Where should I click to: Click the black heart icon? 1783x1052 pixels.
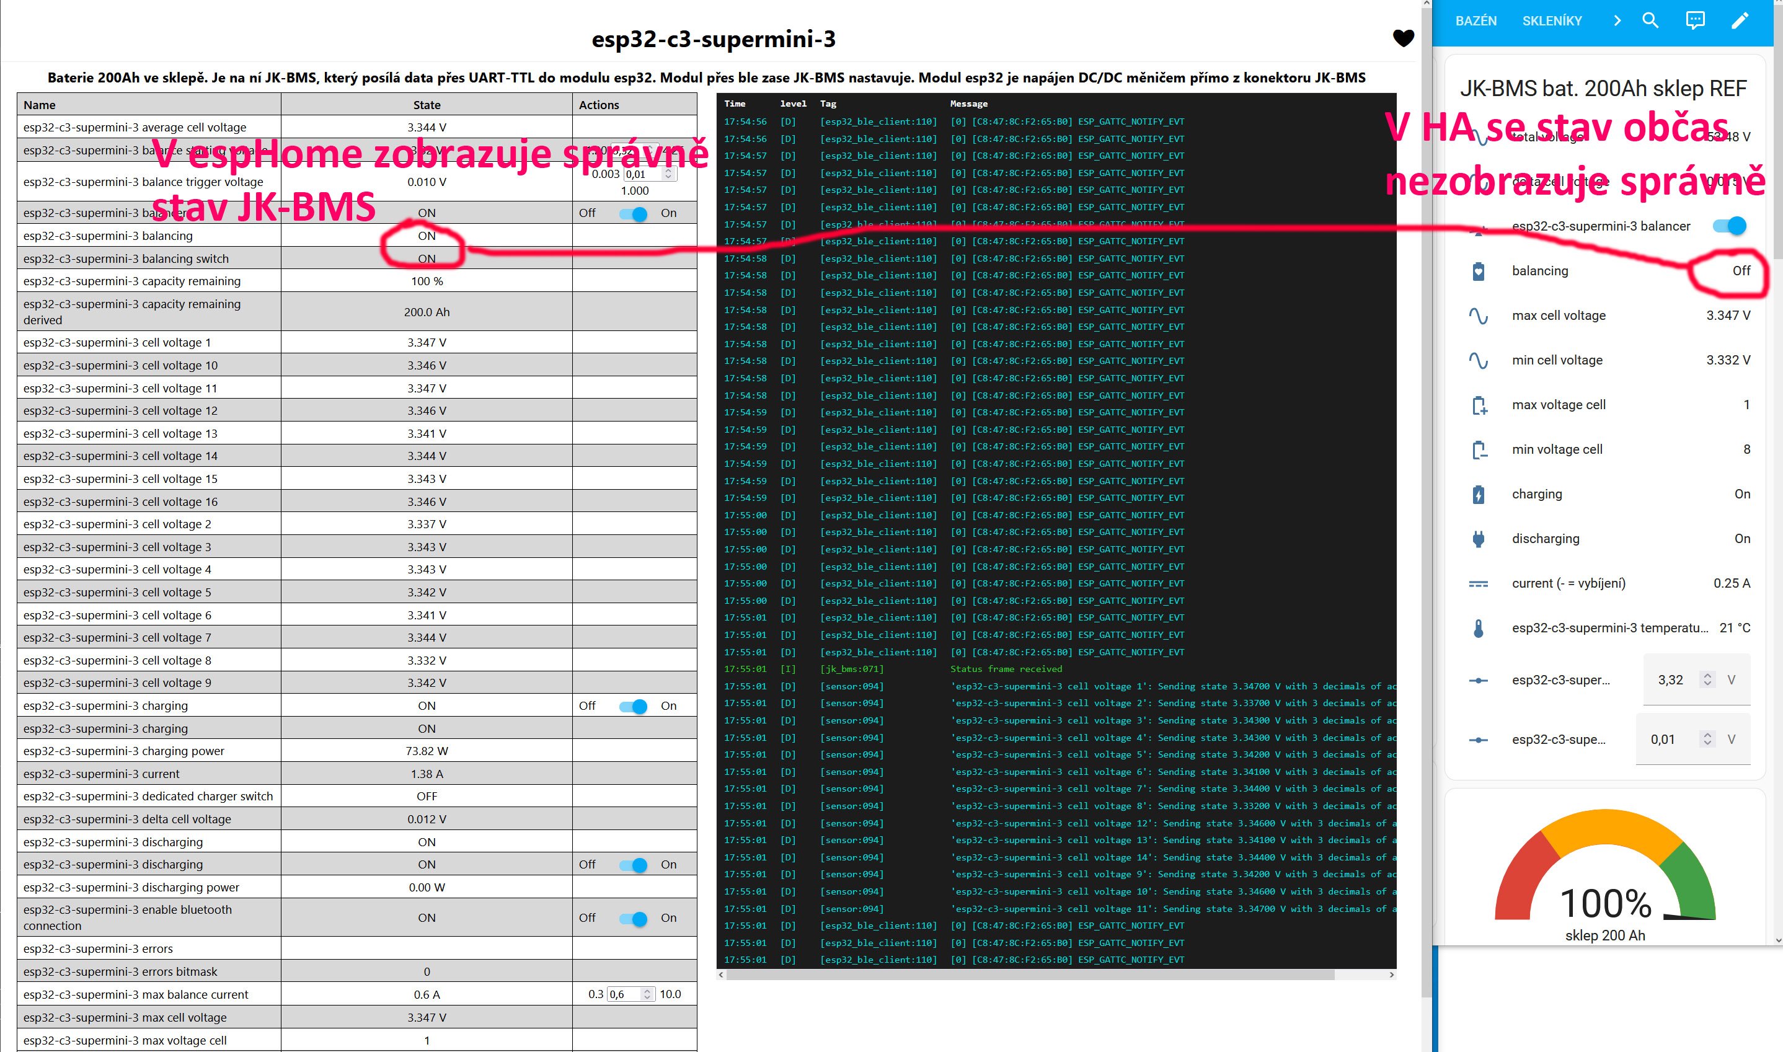click(x=1403, y=38)
